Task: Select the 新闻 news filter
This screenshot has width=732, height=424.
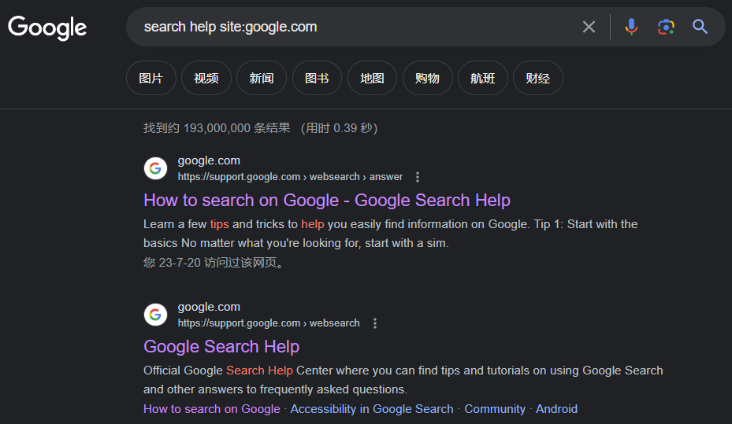Action: [x=261, y=78]
